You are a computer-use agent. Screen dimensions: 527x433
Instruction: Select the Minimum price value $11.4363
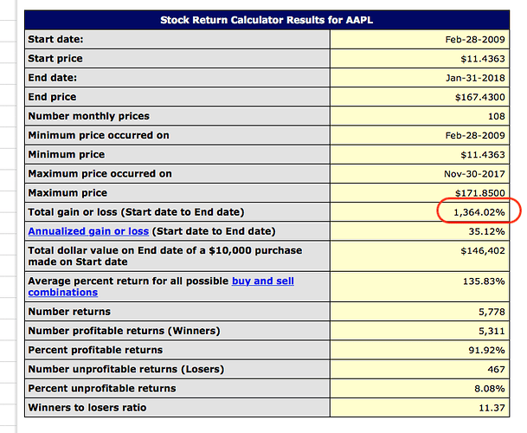tap(483, 155)
